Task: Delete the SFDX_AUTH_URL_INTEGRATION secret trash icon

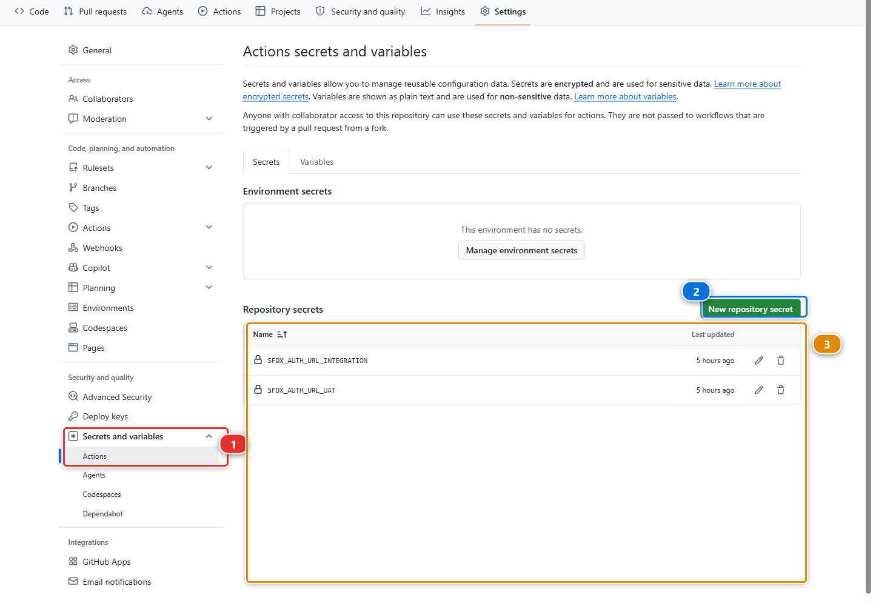Action: [781, 361]
